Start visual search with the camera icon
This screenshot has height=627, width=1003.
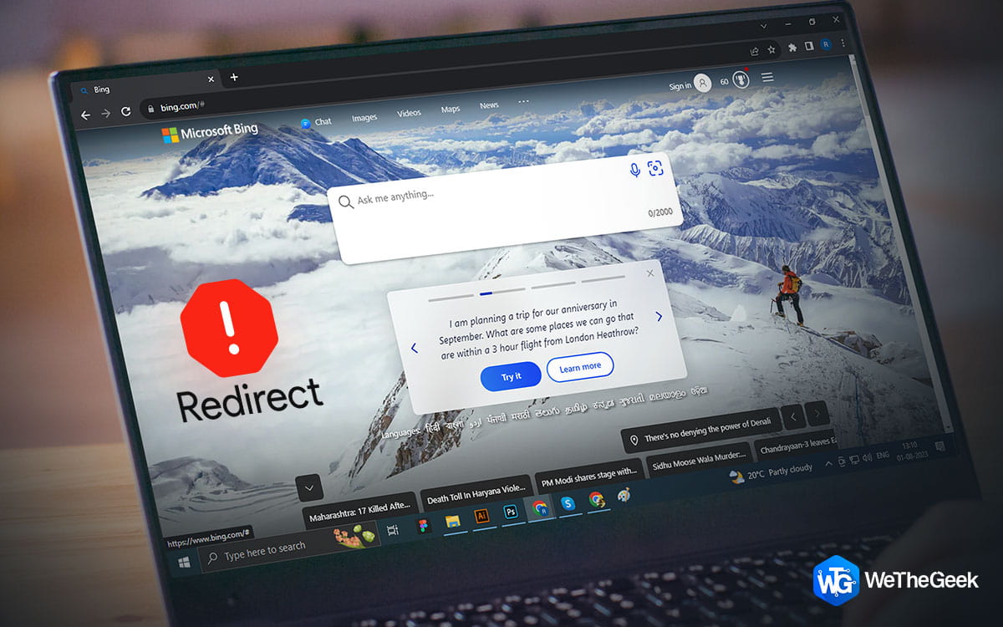click(656, 168)
